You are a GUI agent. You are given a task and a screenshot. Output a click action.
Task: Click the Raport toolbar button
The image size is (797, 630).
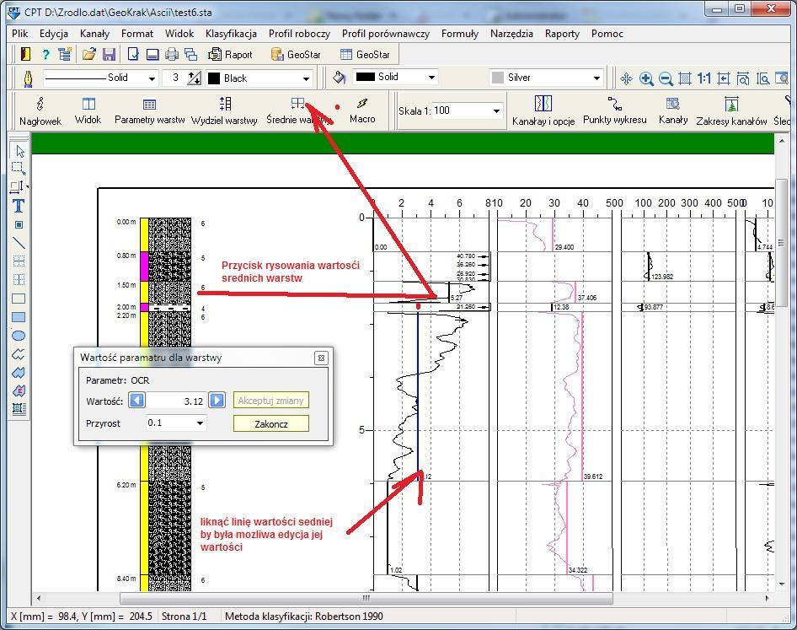pos(231,54)
